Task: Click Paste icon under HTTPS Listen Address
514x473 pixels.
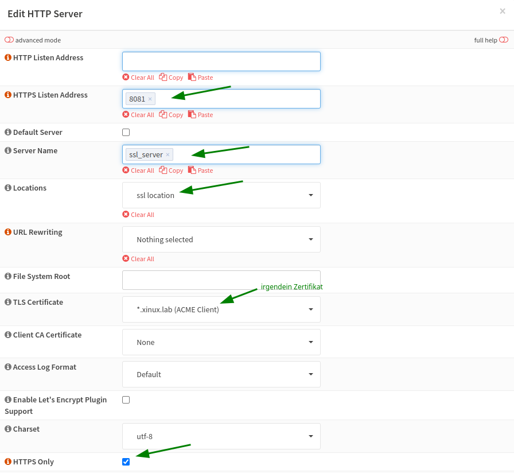Action: coord(200,114)
